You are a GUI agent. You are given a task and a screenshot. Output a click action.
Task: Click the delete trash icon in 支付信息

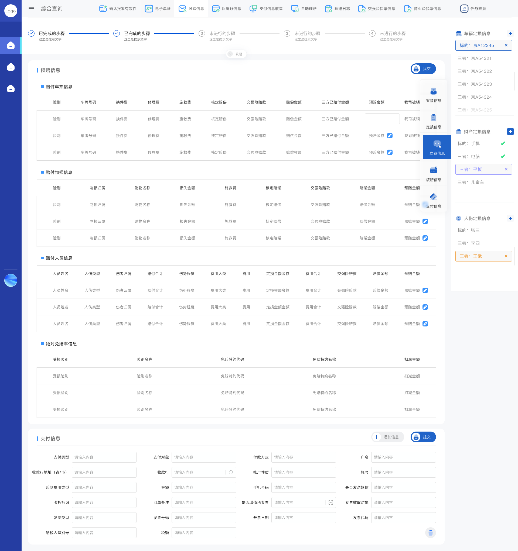pyautogui.click(x=430, y=533)
